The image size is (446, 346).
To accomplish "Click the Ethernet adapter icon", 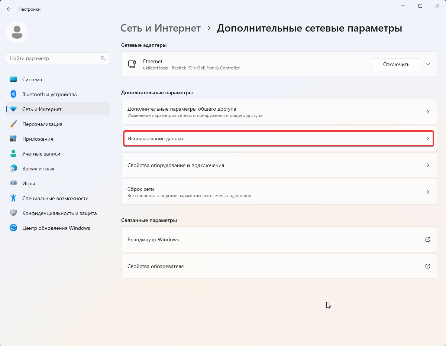I will [x=132, y=64].
